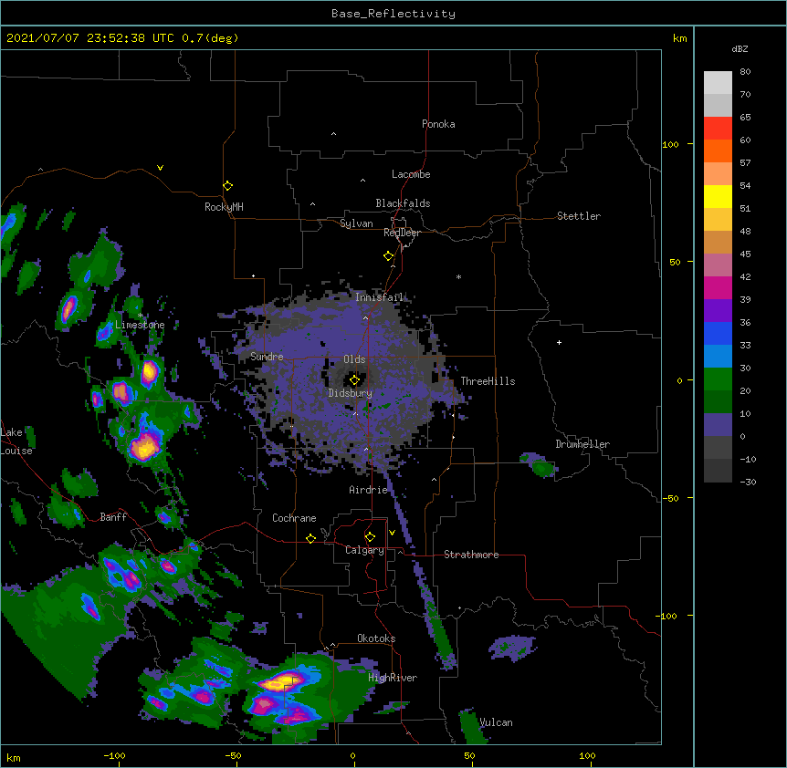This screenshot has height=768, width=787.
Task: Click the Sylvan label
Action: 356,223
